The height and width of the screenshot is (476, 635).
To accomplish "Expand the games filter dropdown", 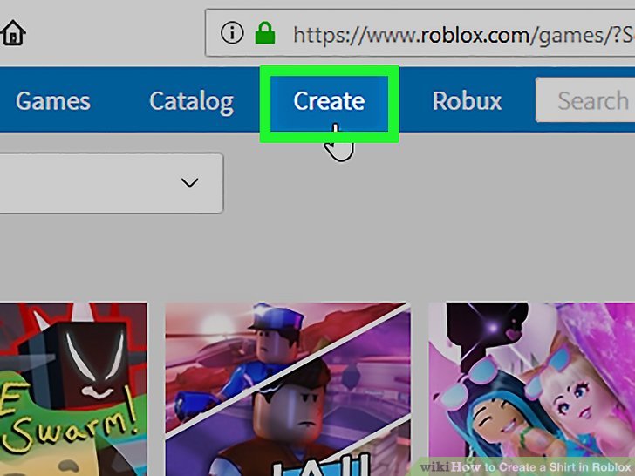I will [111, 183].
